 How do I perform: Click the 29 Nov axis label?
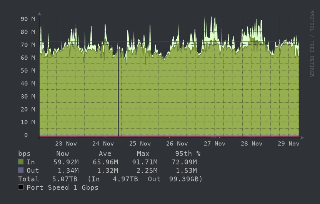pyautogui.click(x=288, y=144)
